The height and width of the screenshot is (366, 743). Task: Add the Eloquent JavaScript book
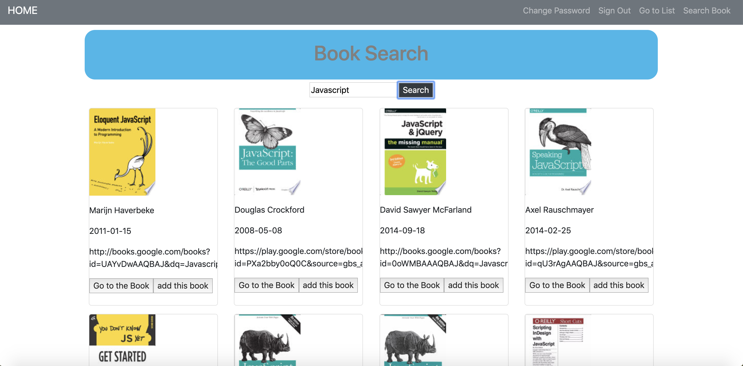(x=183, y=285)
